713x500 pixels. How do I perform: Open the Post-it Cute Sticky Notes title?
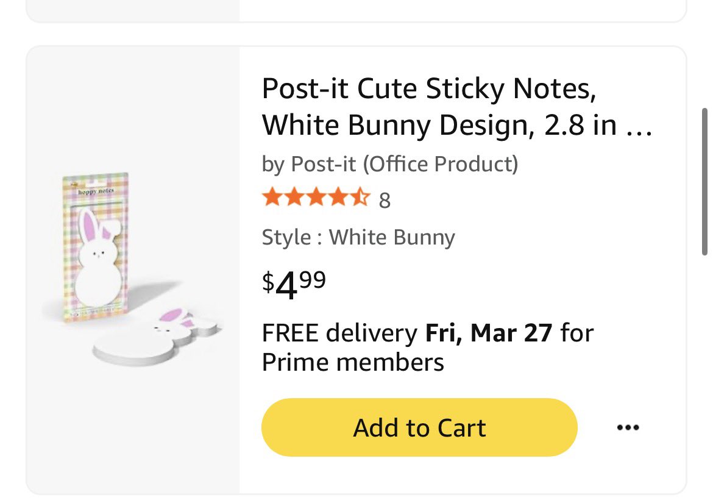pos(429,89)
